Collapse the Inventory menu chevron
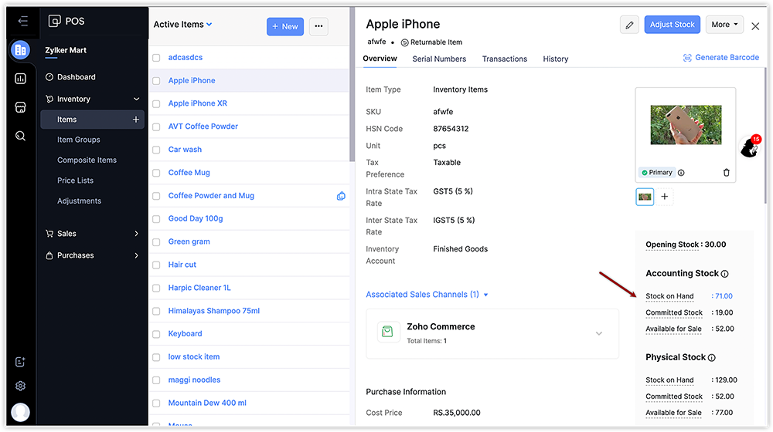This screenshot has width=773, height=432. pos(137,99)
